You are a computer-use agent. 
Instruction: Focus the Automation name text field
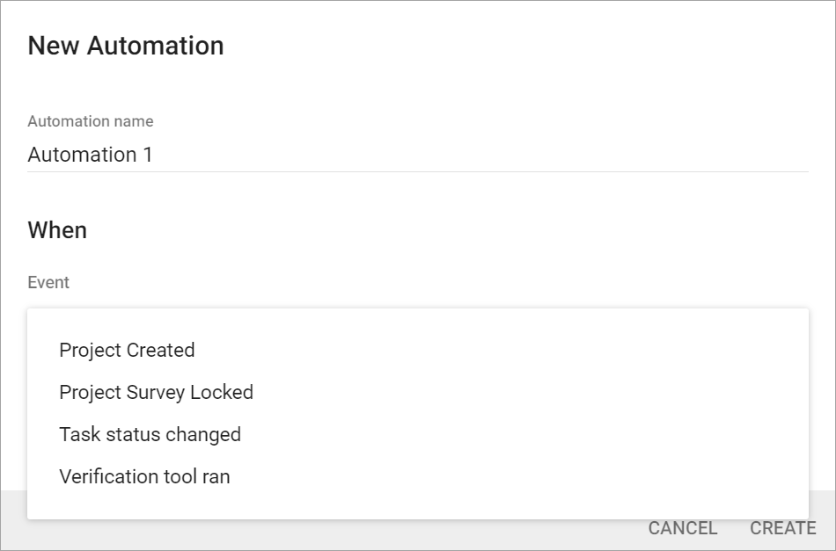(x=418, y=155)
